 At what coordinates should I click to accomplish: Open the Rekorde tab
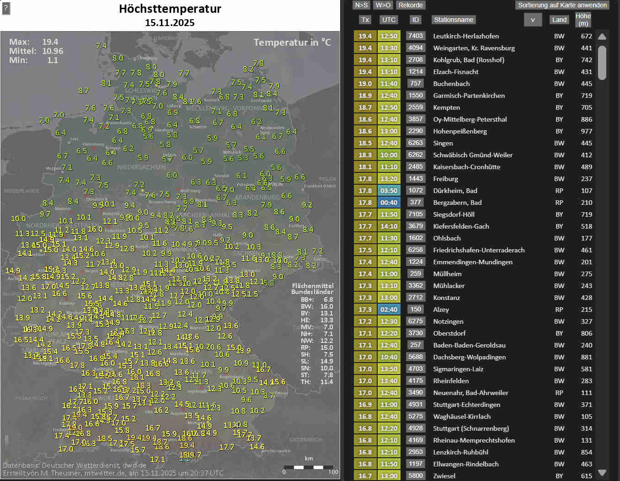(x=410, y=5)
